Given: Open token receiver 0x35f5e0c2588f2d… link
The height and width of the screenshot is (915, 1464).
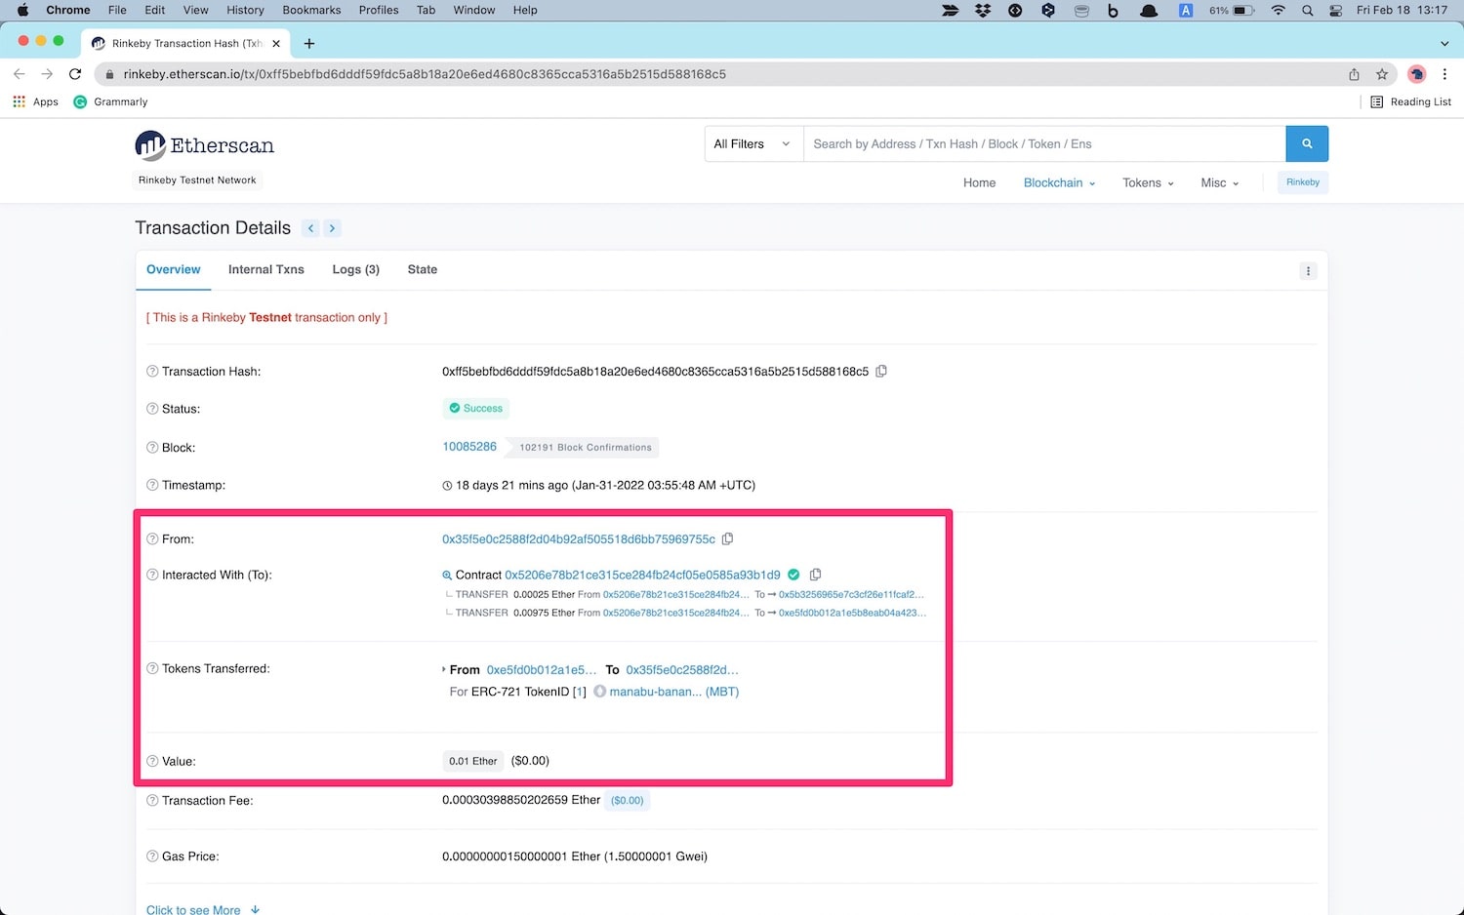Looking at the screenshot, I should (682, 670).
